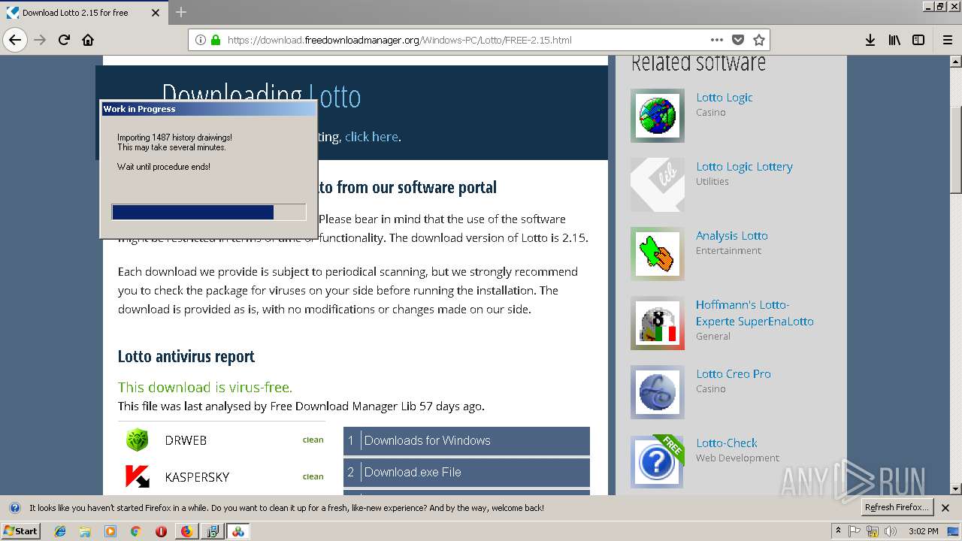962x541 pixels.
Task: Click the Lotto Creo Pro icon
Action: (x=658, y=392)
